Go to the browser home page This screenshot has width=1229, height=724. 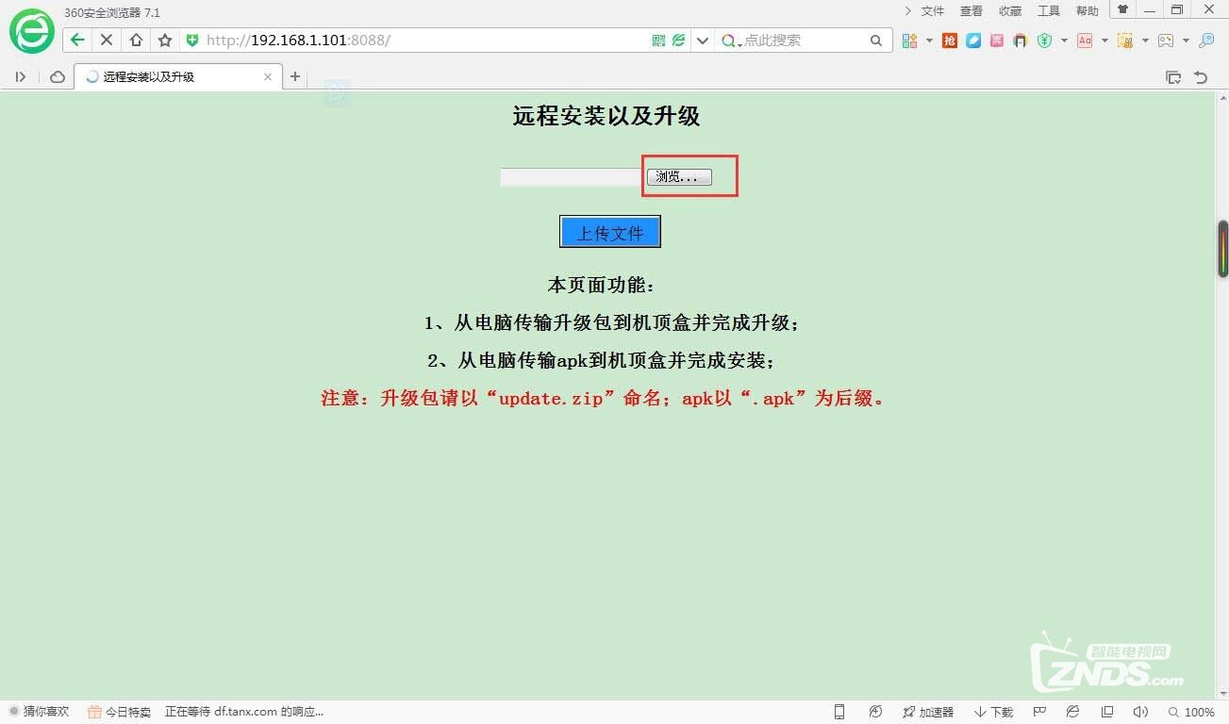pyautogui.click(x=136, y=40)
